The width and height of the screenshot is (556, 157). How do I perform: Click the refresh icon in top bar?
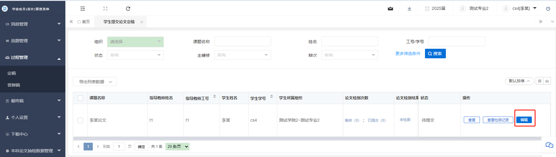[x=128, y=9]
